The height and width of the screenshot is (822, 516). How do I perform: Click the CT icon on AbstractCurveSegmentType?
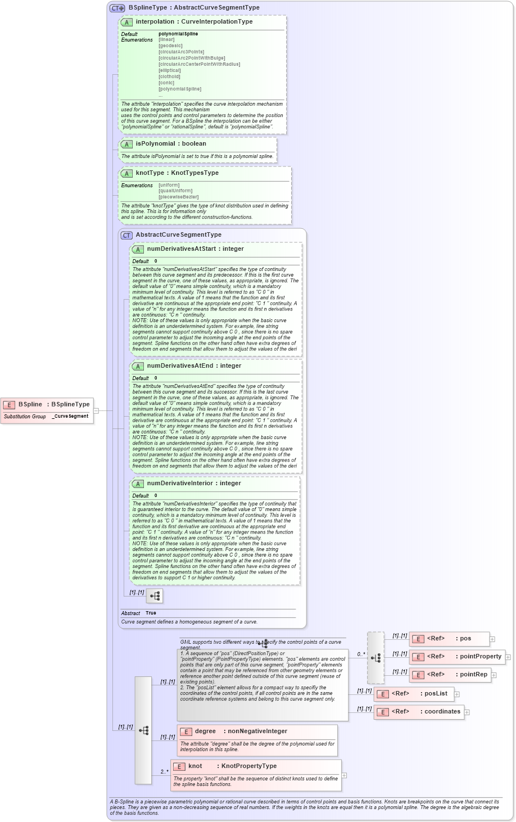(x=126, y=234)
